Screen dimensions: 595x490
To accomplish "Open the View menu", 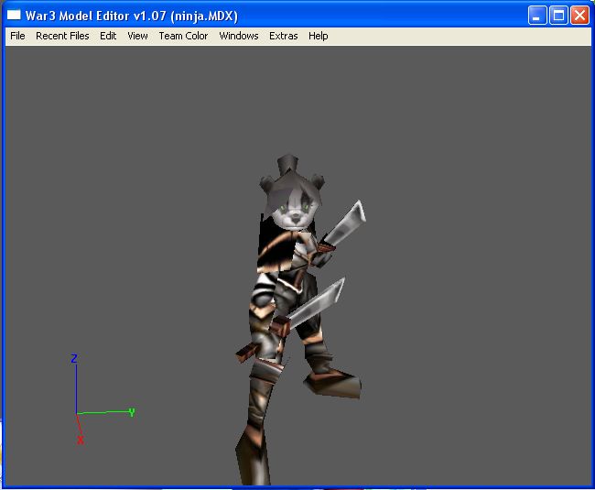I will [x=137, y=36].
